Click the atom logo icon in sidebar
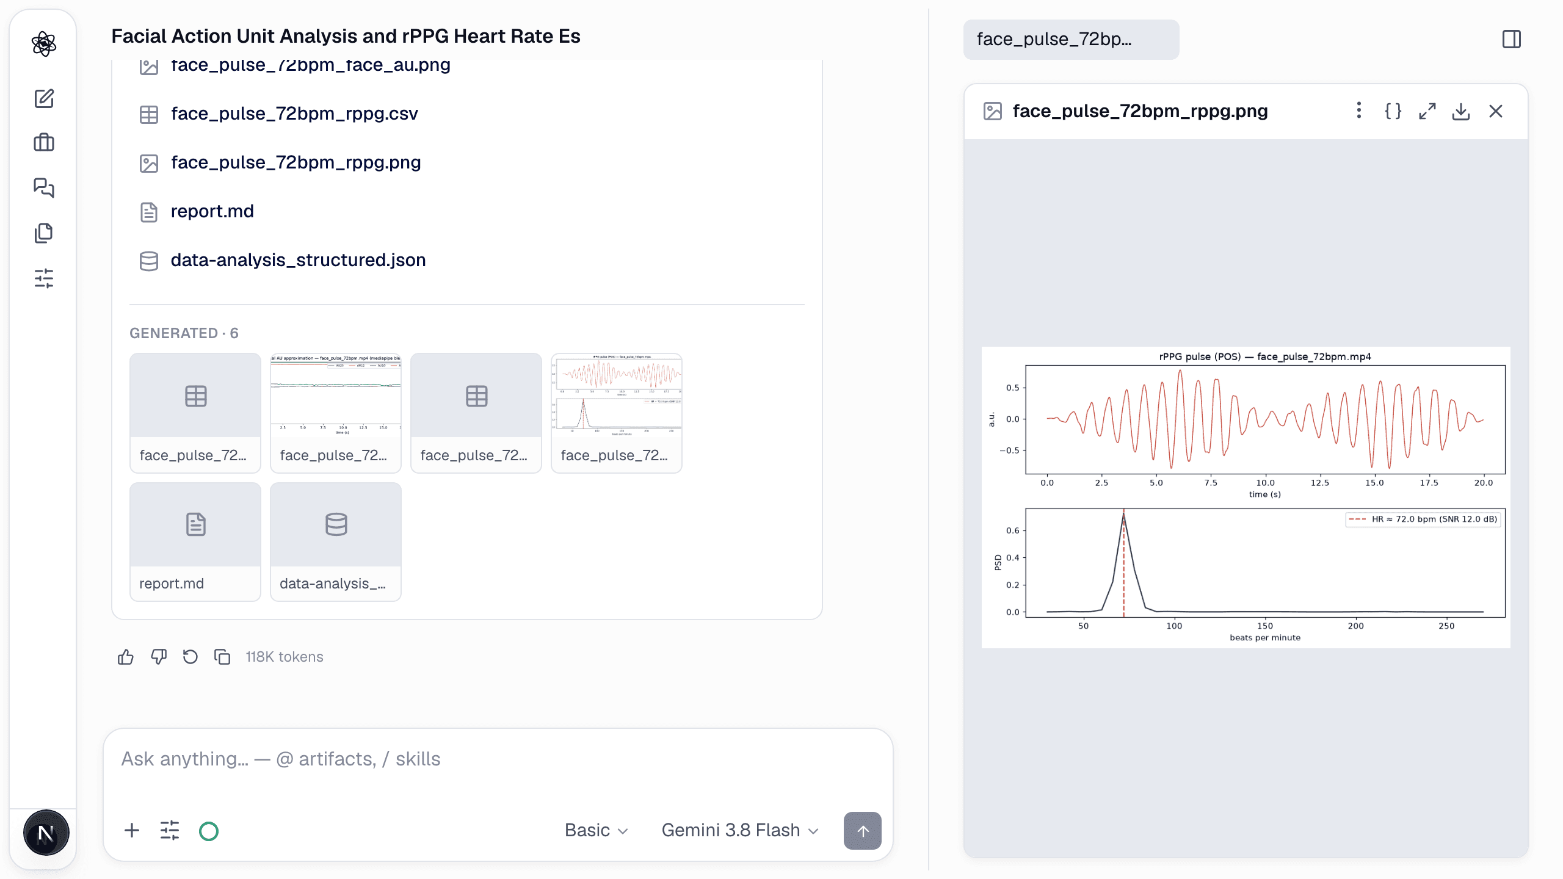 (x=44, y=44)
